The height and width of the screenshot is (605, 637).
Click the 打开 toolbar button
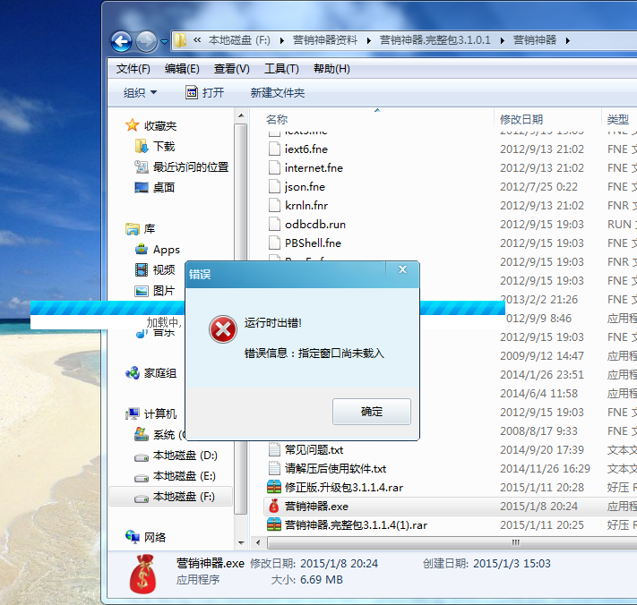(205, 92)
